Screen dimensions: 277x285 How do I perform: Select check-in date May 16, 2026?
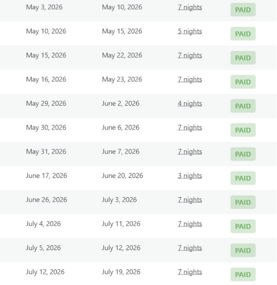[46, 79]
